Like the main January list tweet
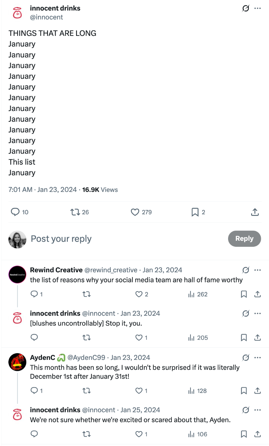269x446 pixels. [134, 212]
